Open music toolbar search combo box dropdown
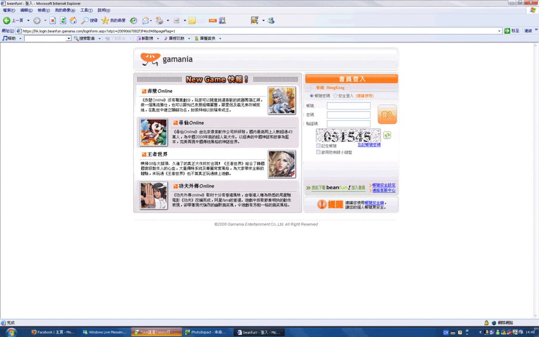The width and height of the screenshot is (539, 337). click(x=69, y=38)
